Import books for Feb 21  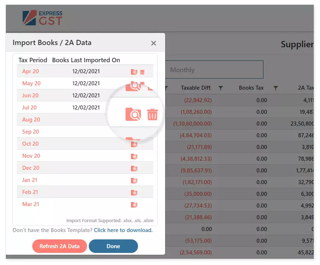click(134, 192)
